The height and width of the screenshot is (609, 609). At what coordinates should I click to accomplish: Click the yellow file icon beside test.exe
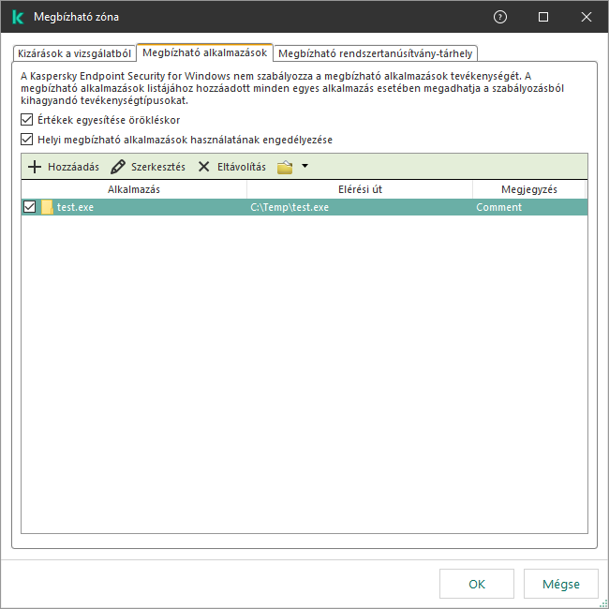click(47, 207)
